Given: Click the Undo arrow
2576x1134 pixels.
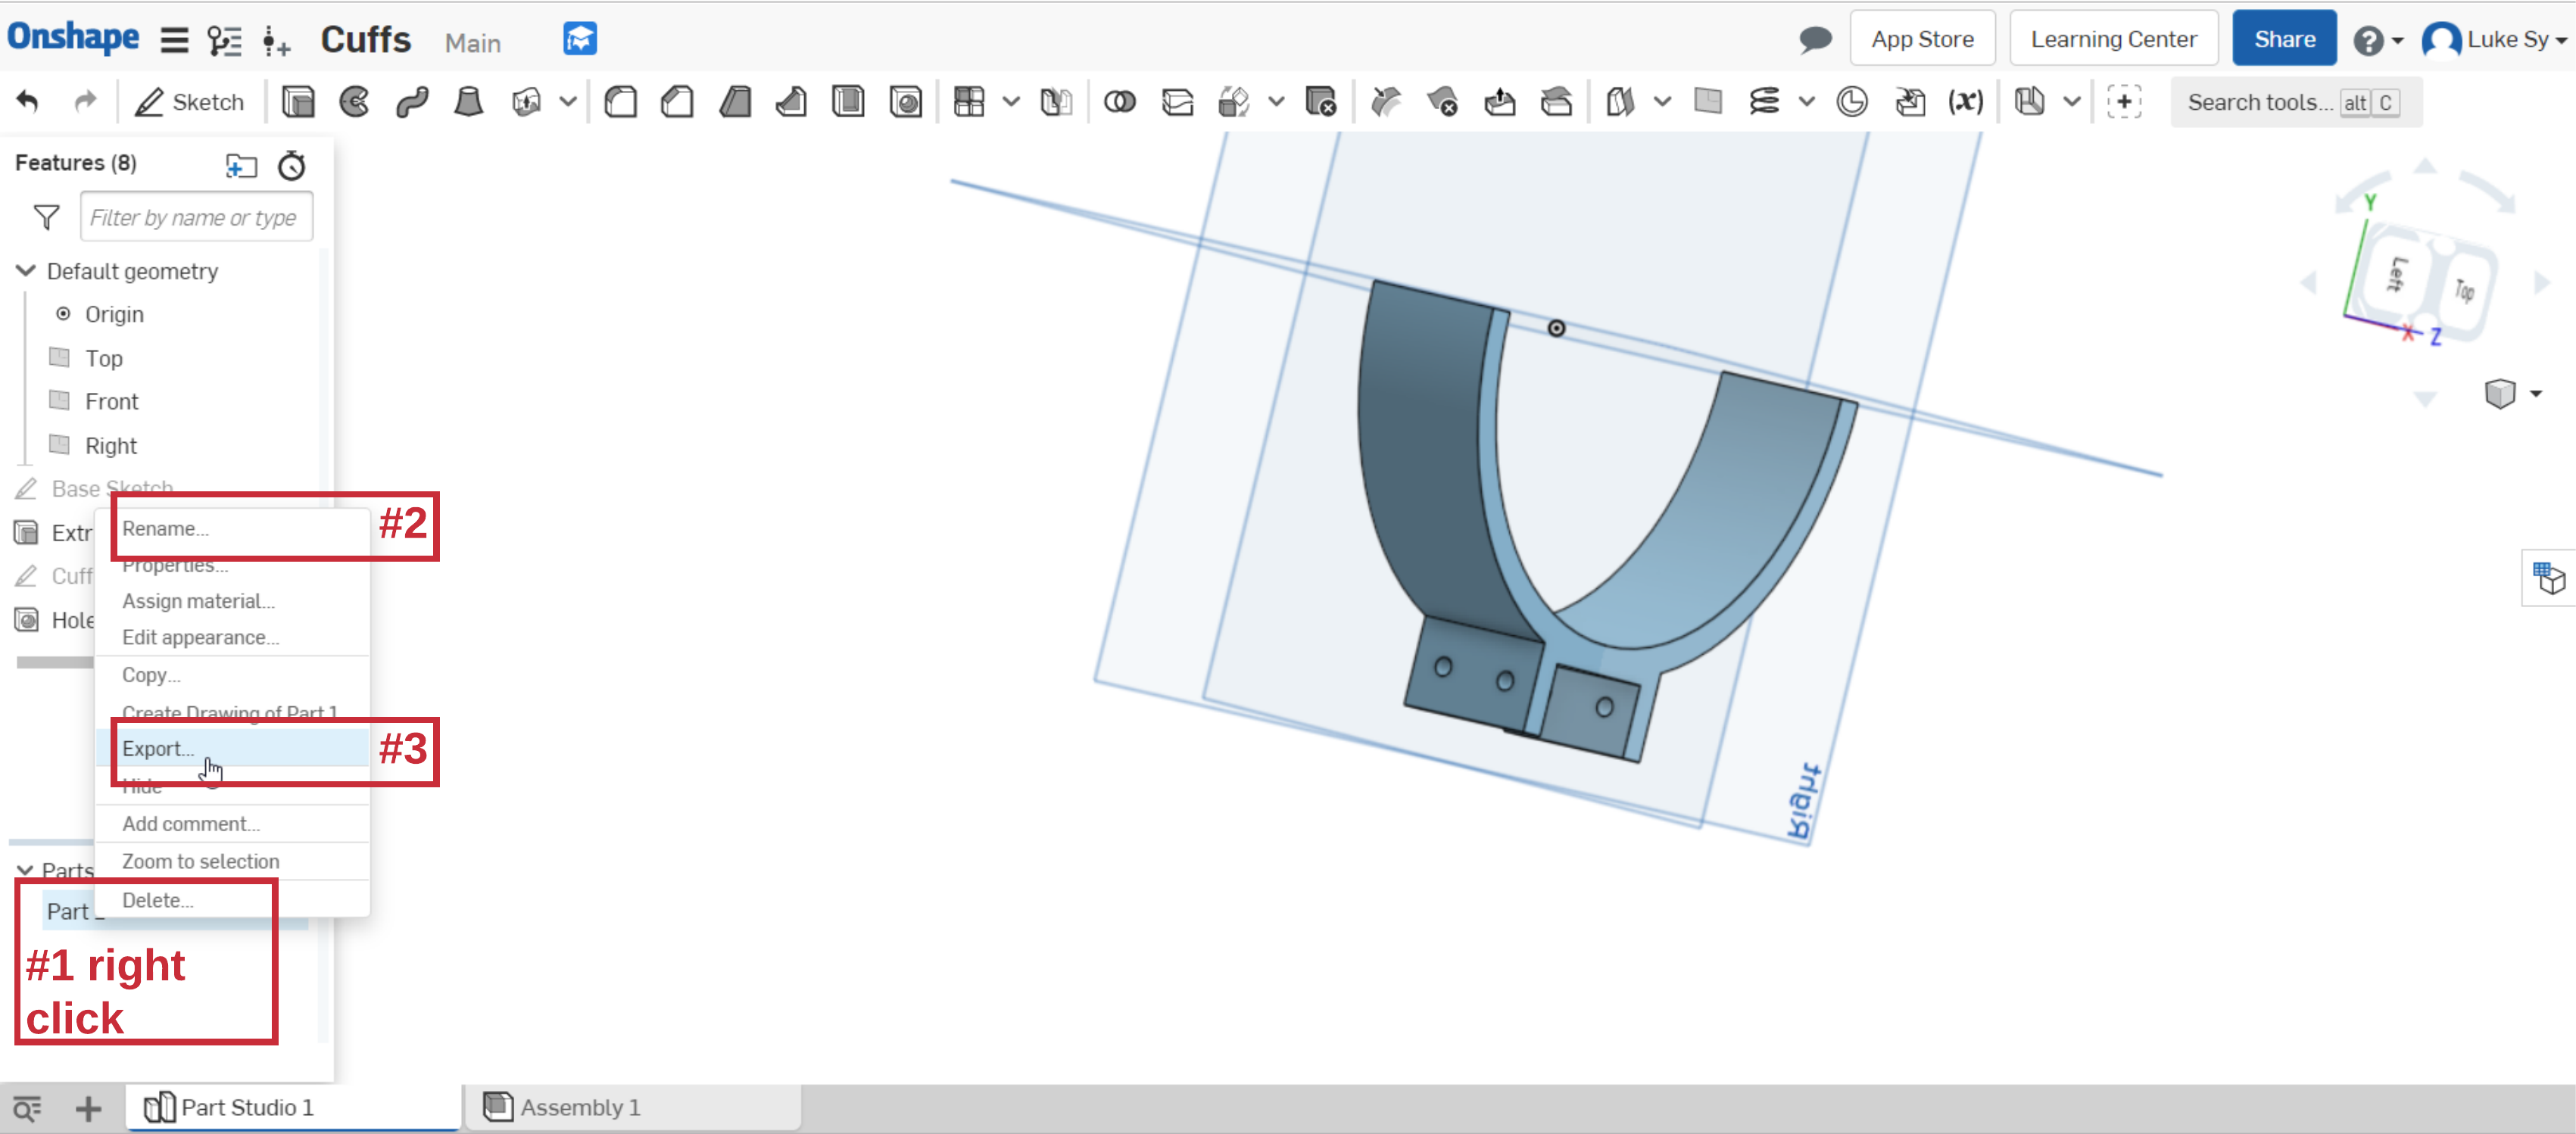Looking at the screenshot, I should 28,101.
